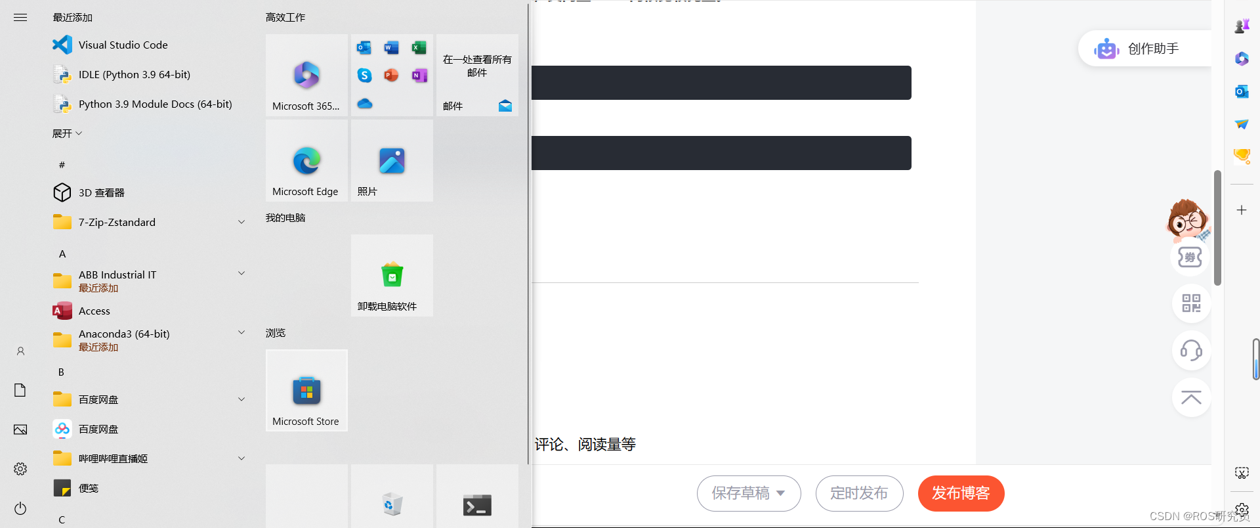This screenshot has height=528, width=1260.
Task: Click the 定时发布 scheduled publish button
Action: point(859,493)
